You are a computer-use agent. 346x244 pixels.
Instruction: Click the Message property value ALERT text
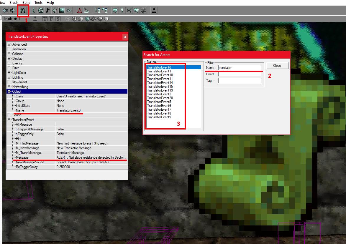[91, 157]
